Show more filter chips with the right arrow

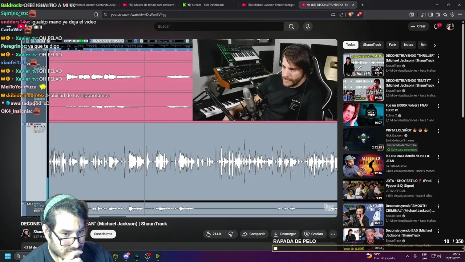pos(434,45)
